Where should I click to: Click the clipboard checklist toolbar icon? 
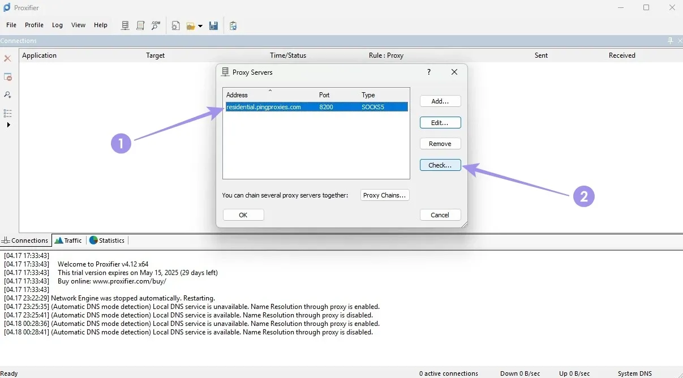pyautogui.click(x=233, y=25)
